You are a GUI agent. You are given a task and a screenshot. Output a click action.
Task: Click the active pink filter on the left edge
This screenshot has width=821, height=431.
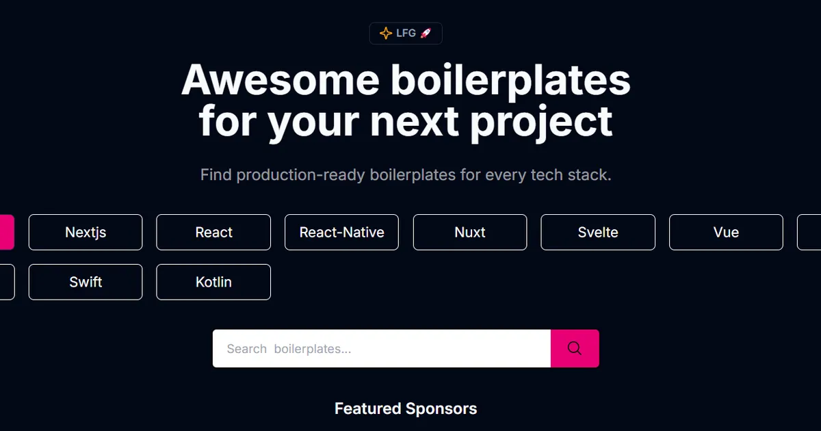point(5,232)
